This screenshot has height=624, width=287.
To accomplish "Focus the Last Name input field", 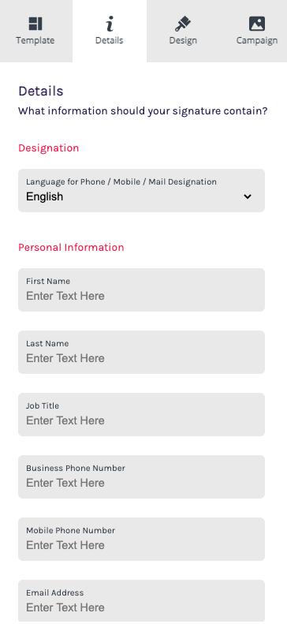I will [141, 352].
